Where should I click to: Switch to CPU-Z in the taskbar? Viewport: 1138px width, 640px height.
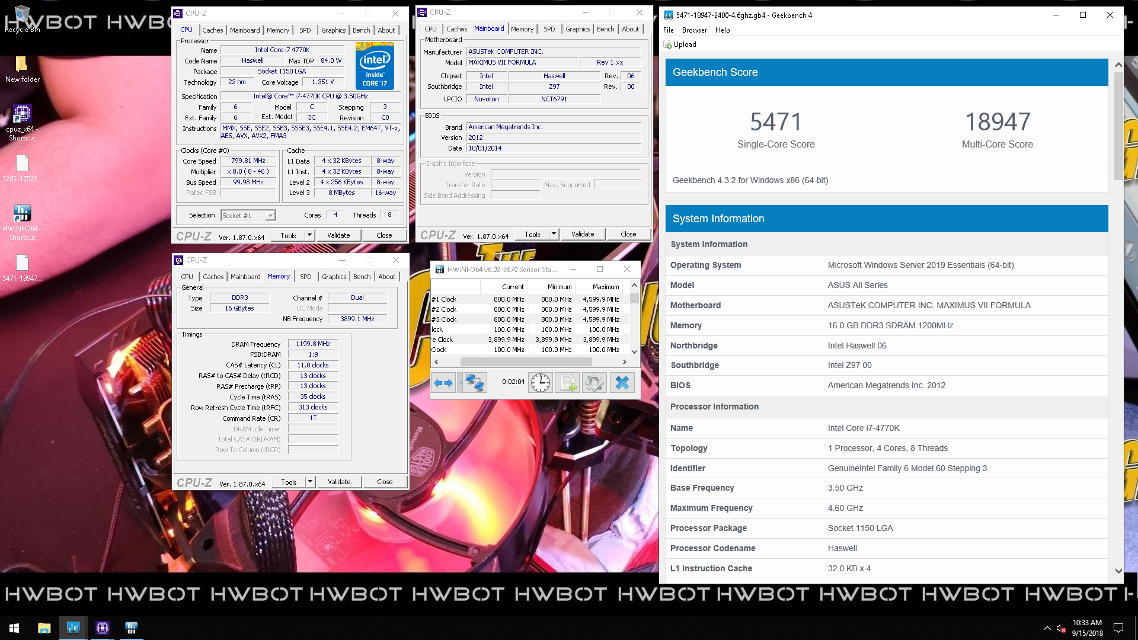[102, 628]
